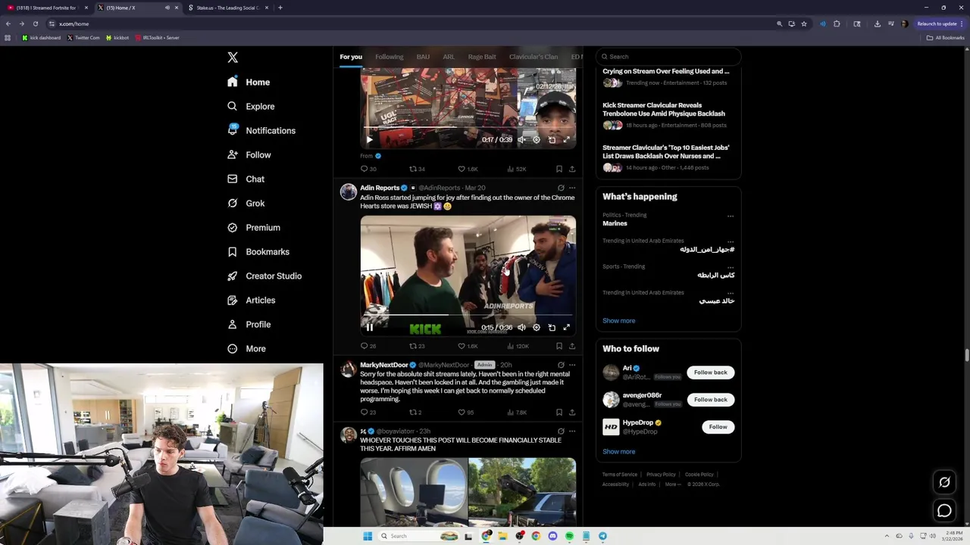Expand the More menu in sidebar

pyautogui.click(x=246, y=348)
